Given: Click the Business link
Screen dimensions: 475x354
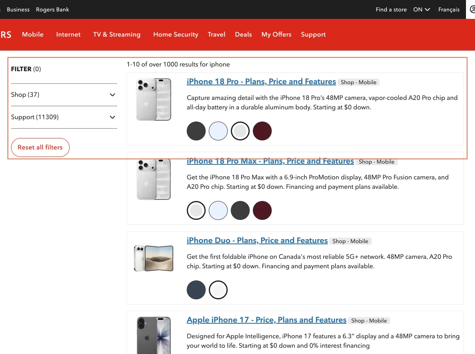Looking at the screenshot, I should coord(18,9).
